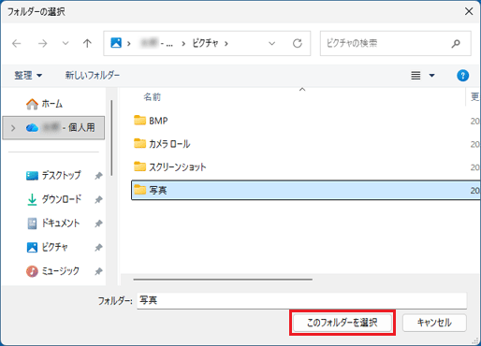
Task: Click the chevron after ピクチャ breadcrumb
Action: pyautogui.click(x=226, y=43)
